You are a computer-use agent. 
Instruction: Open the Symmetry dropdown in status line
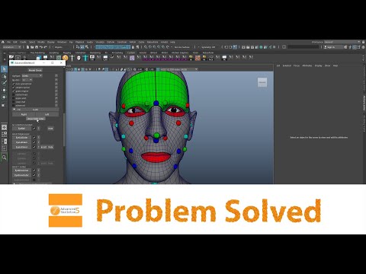209,47
